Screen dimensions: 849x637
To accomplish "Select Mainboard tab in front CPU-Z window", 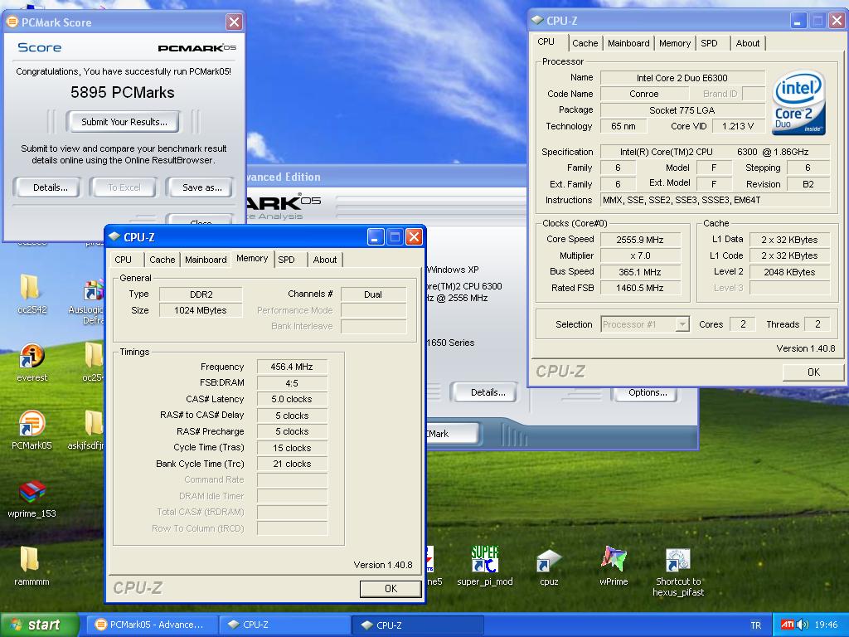I will (x=206, y=260).
